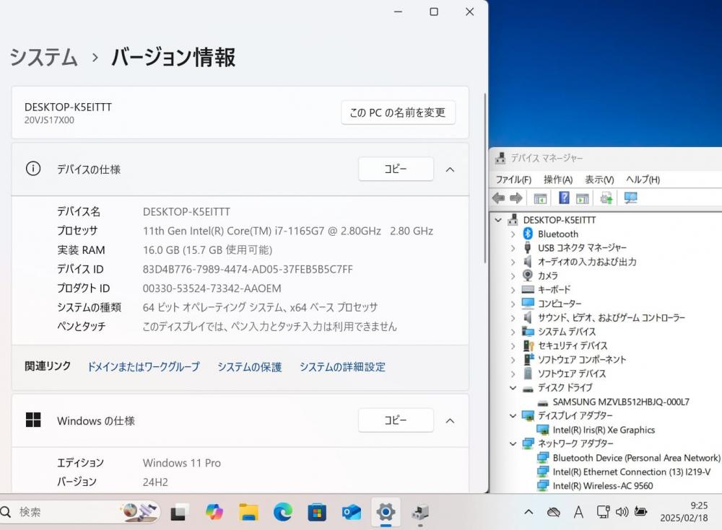The image size is (722, 530).
Task: Collapse the DESKTOP-K5EITTT root tree node
Action: click(x=498, y=221)
